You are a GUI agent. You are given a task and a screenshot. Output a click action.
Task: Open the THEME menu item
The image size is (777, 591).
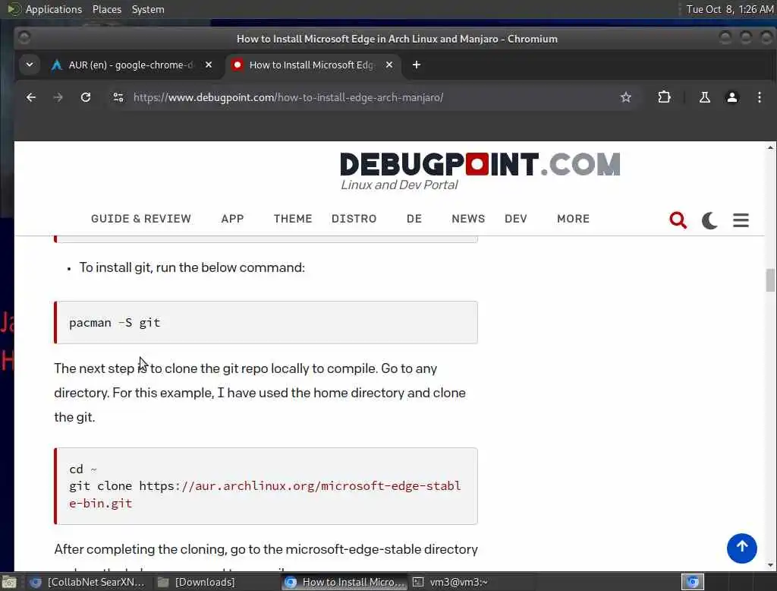(293, 219)
